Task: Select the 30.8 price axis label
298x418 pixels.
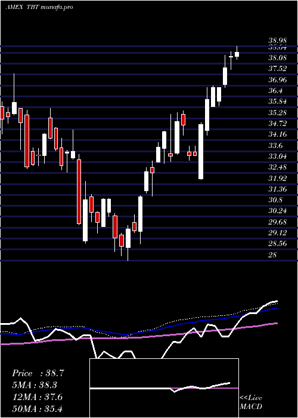Action: click(x=275, y=200)
